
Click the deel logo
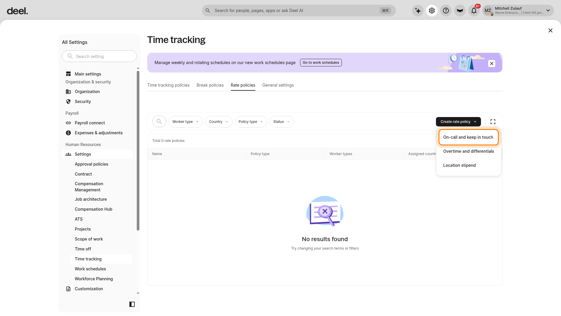point(17,11)
